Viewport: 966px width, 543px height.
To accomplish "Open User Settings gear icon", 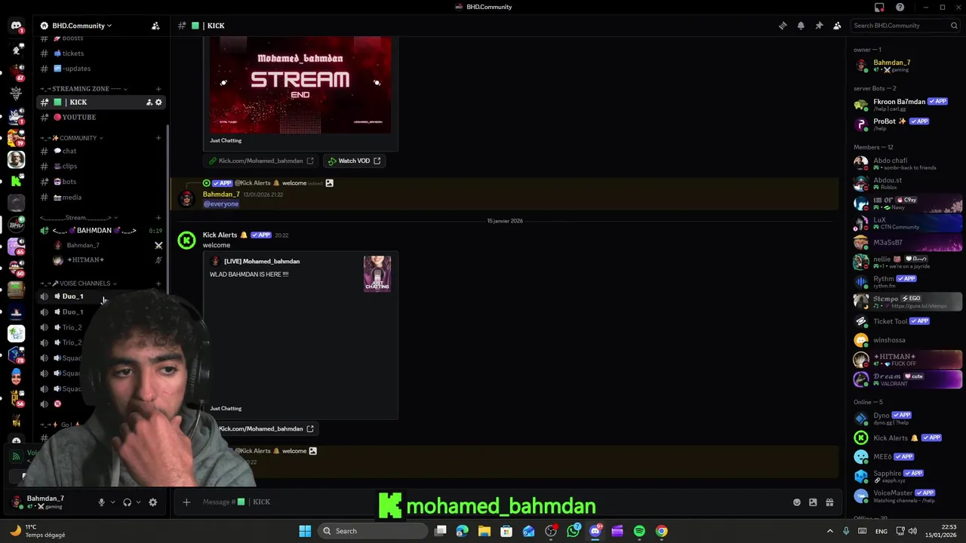I will tap(152, 502).
